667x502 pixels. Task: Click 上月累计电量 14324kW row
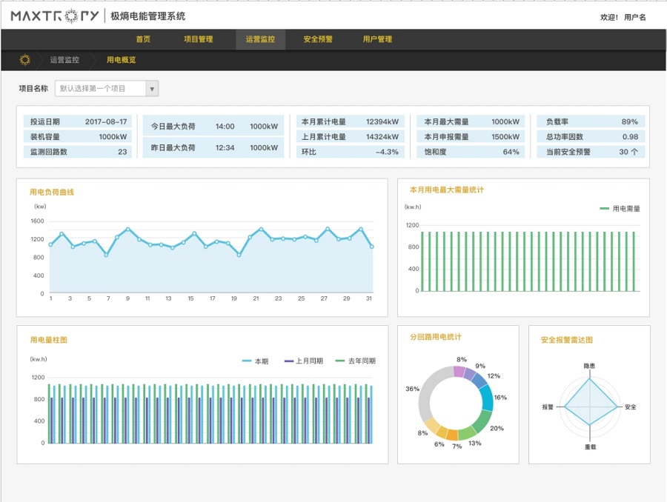350,136
